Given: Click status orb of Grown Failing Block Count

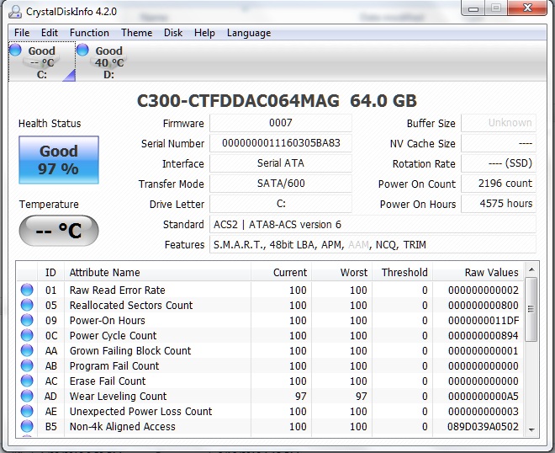Looking at the screenshot, I should point(27,350).
